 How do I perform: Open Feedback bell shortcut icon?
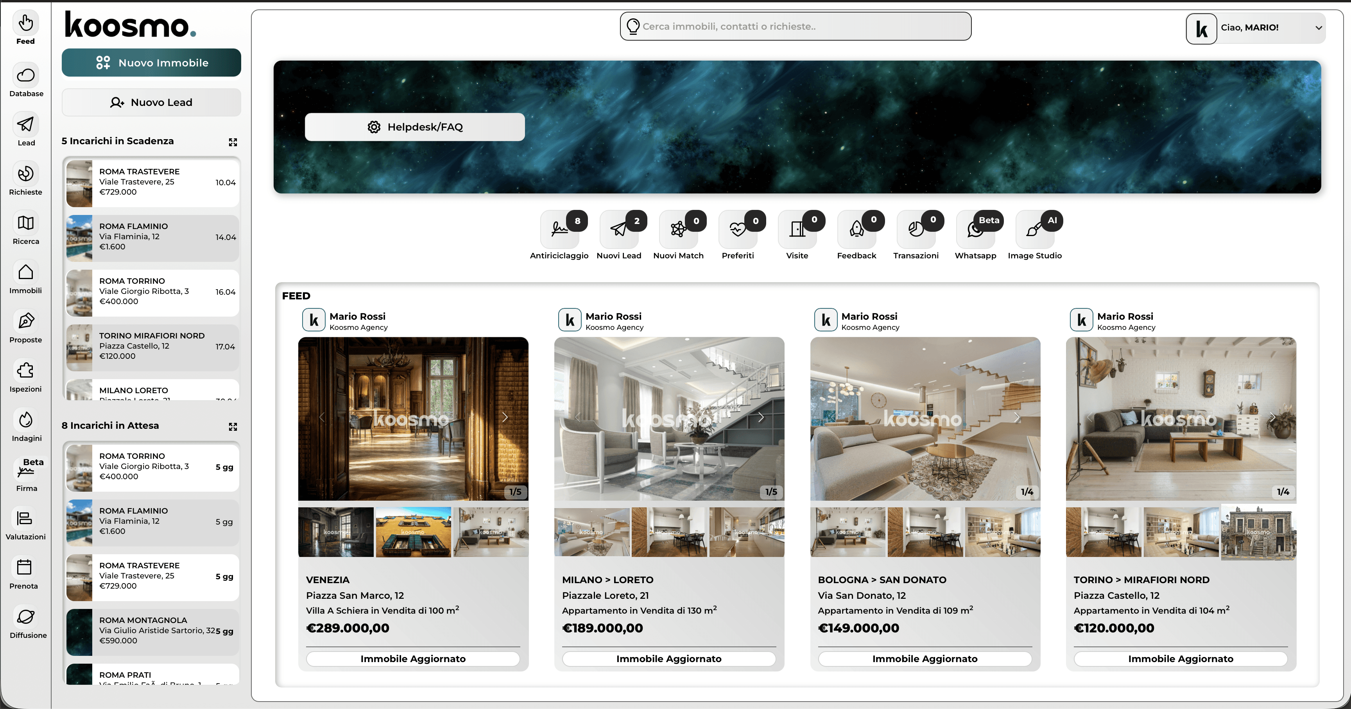(x=856, y=229)
